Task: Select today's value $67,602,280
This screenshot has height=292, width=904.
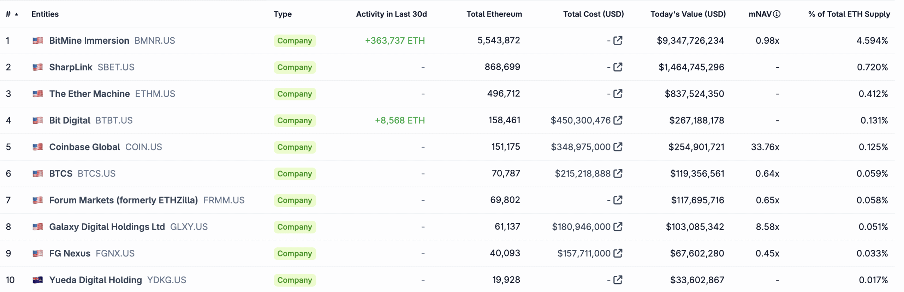Action: click(x=697, y=253)
